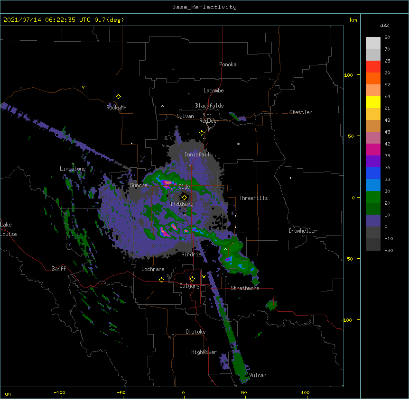Click the red 65 dBZ legend swatch
Screen dimensions: 409x399
click(x=373, y=67)
